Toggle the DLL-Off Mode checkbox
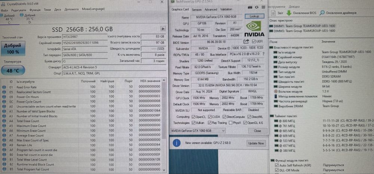374x174 pixels. [277, 170]
